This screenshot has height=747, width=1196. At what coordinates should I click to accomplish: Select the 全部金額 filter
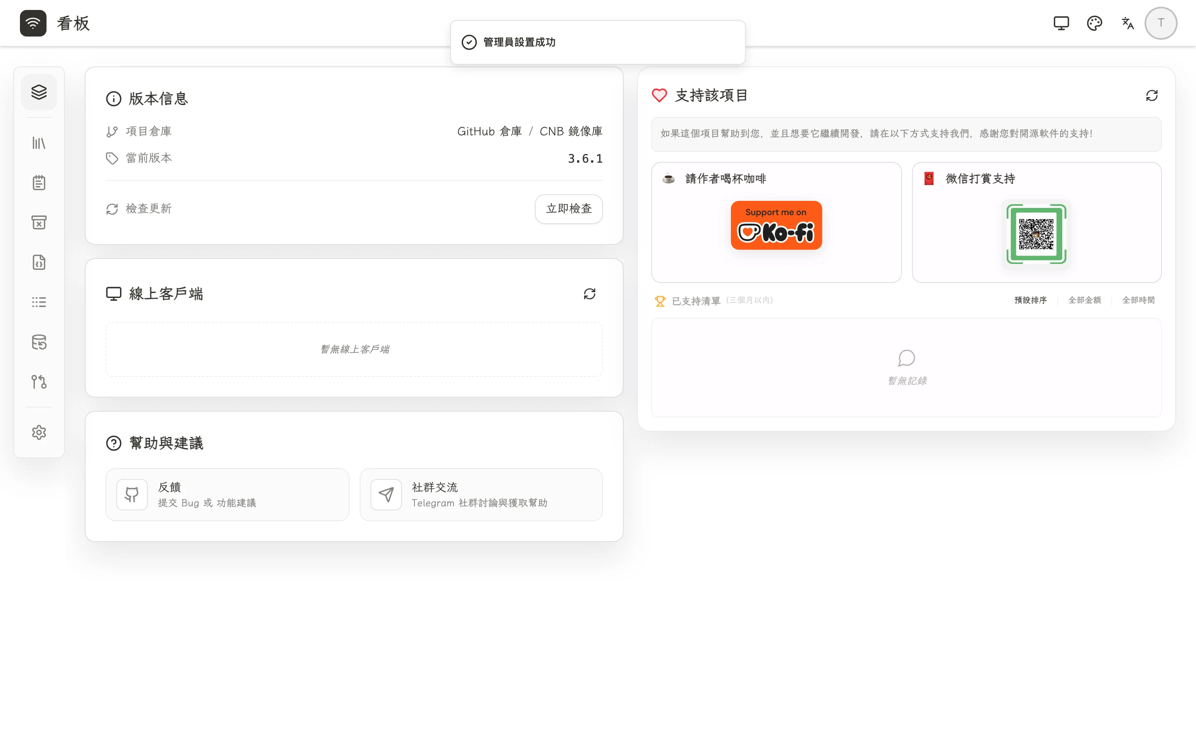(1084, 300)
